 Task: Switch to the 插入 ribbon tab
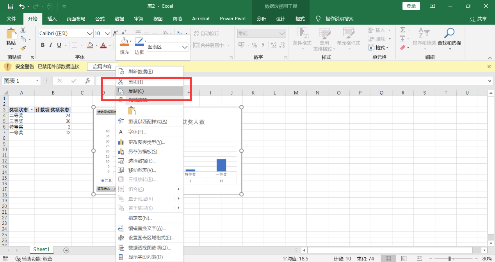52,18
